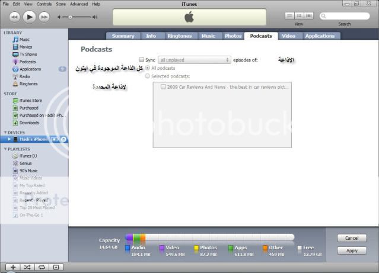The image size is (379, 273).
Task: Open 90's Music playlist
Action: point(28,171)
